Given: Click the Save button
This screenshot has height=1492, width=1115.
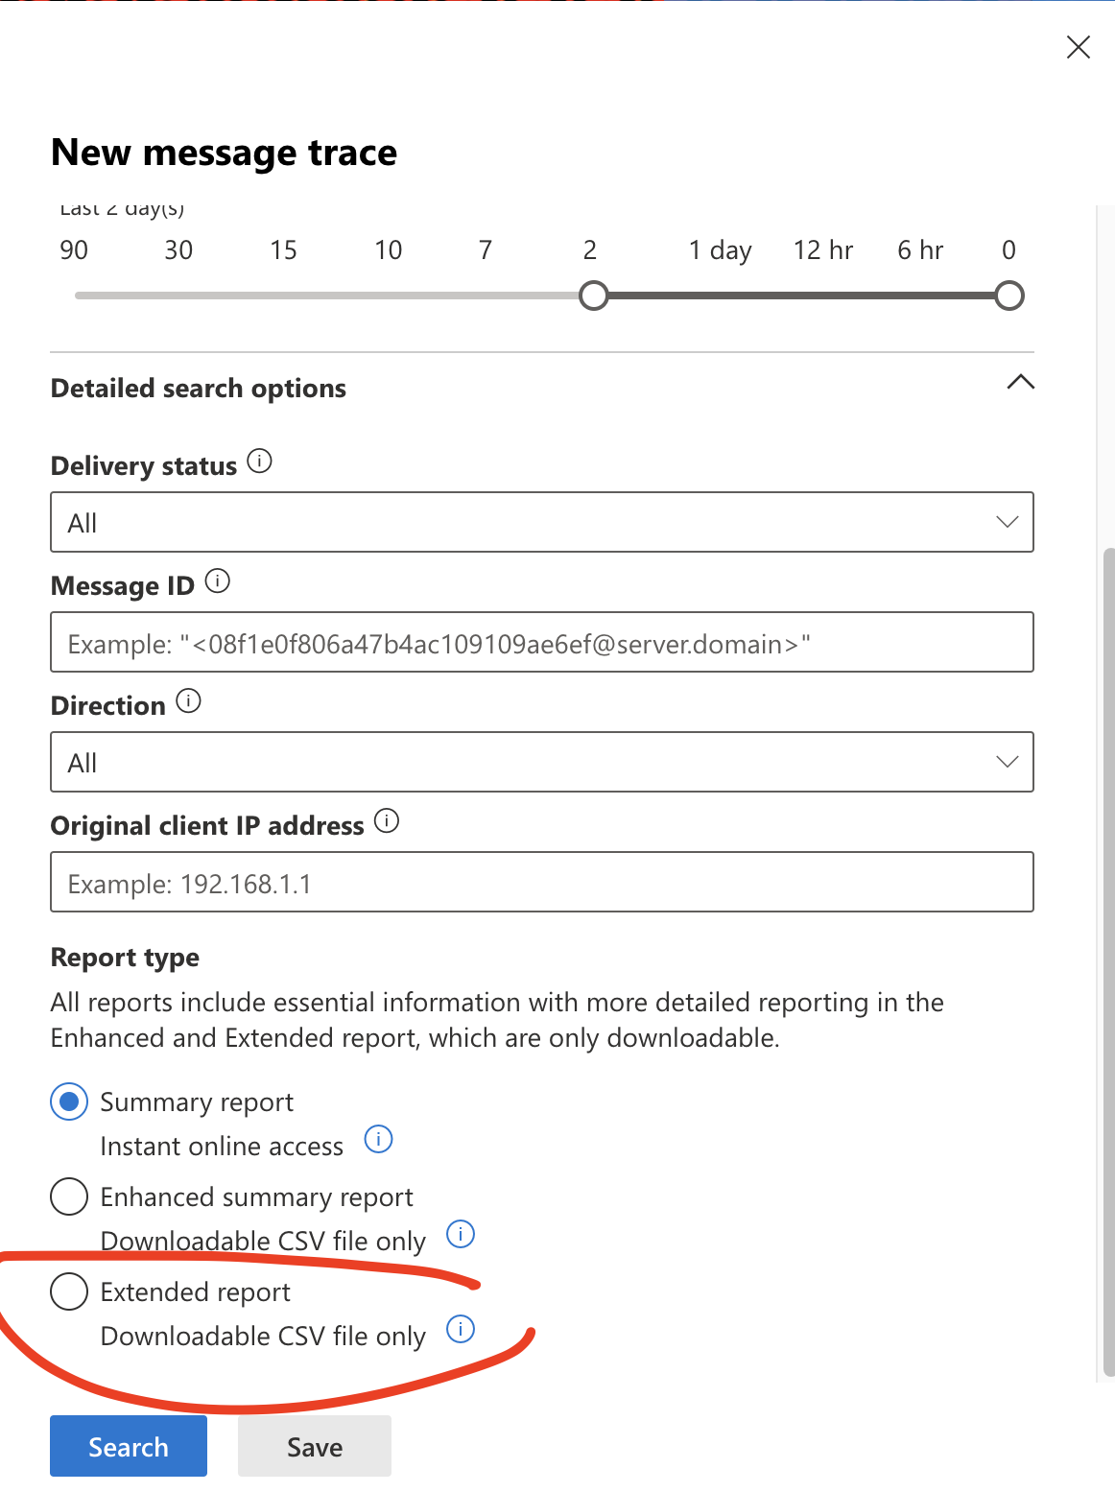Looking at the screenshot, I should (x=315, y=1446).
